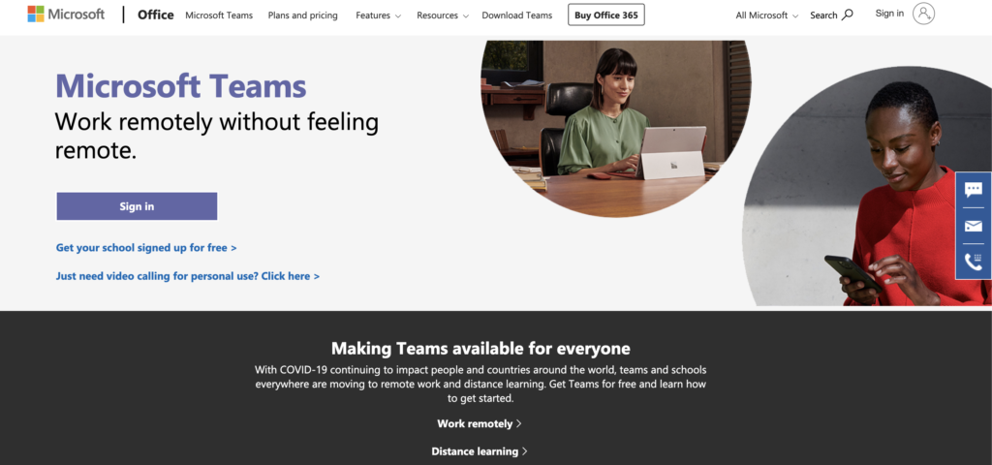Click the Microsoft logo
Viewport: 992px width, 465px height.
coord(66,14)
